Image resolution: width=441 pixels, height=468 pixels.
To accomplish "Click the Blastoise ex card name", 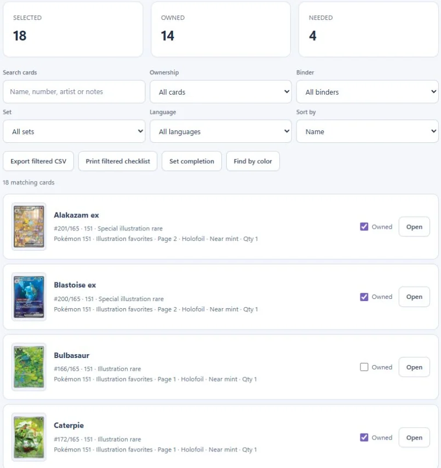I will click(75, 285).
